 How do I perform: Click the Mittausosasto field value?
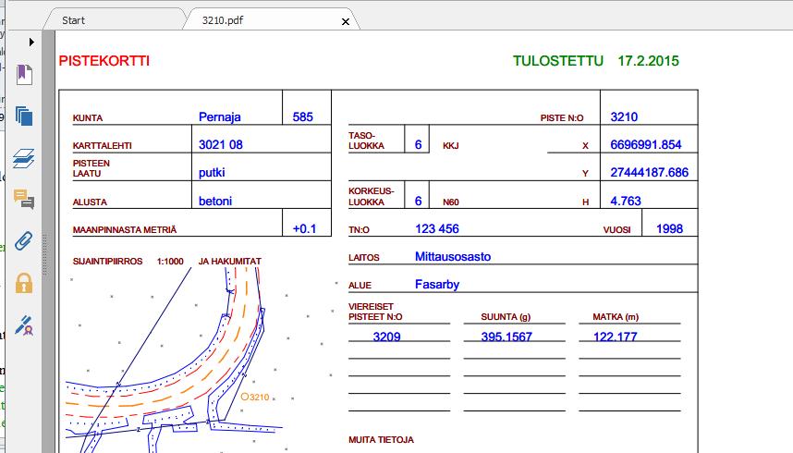point(453,257)
